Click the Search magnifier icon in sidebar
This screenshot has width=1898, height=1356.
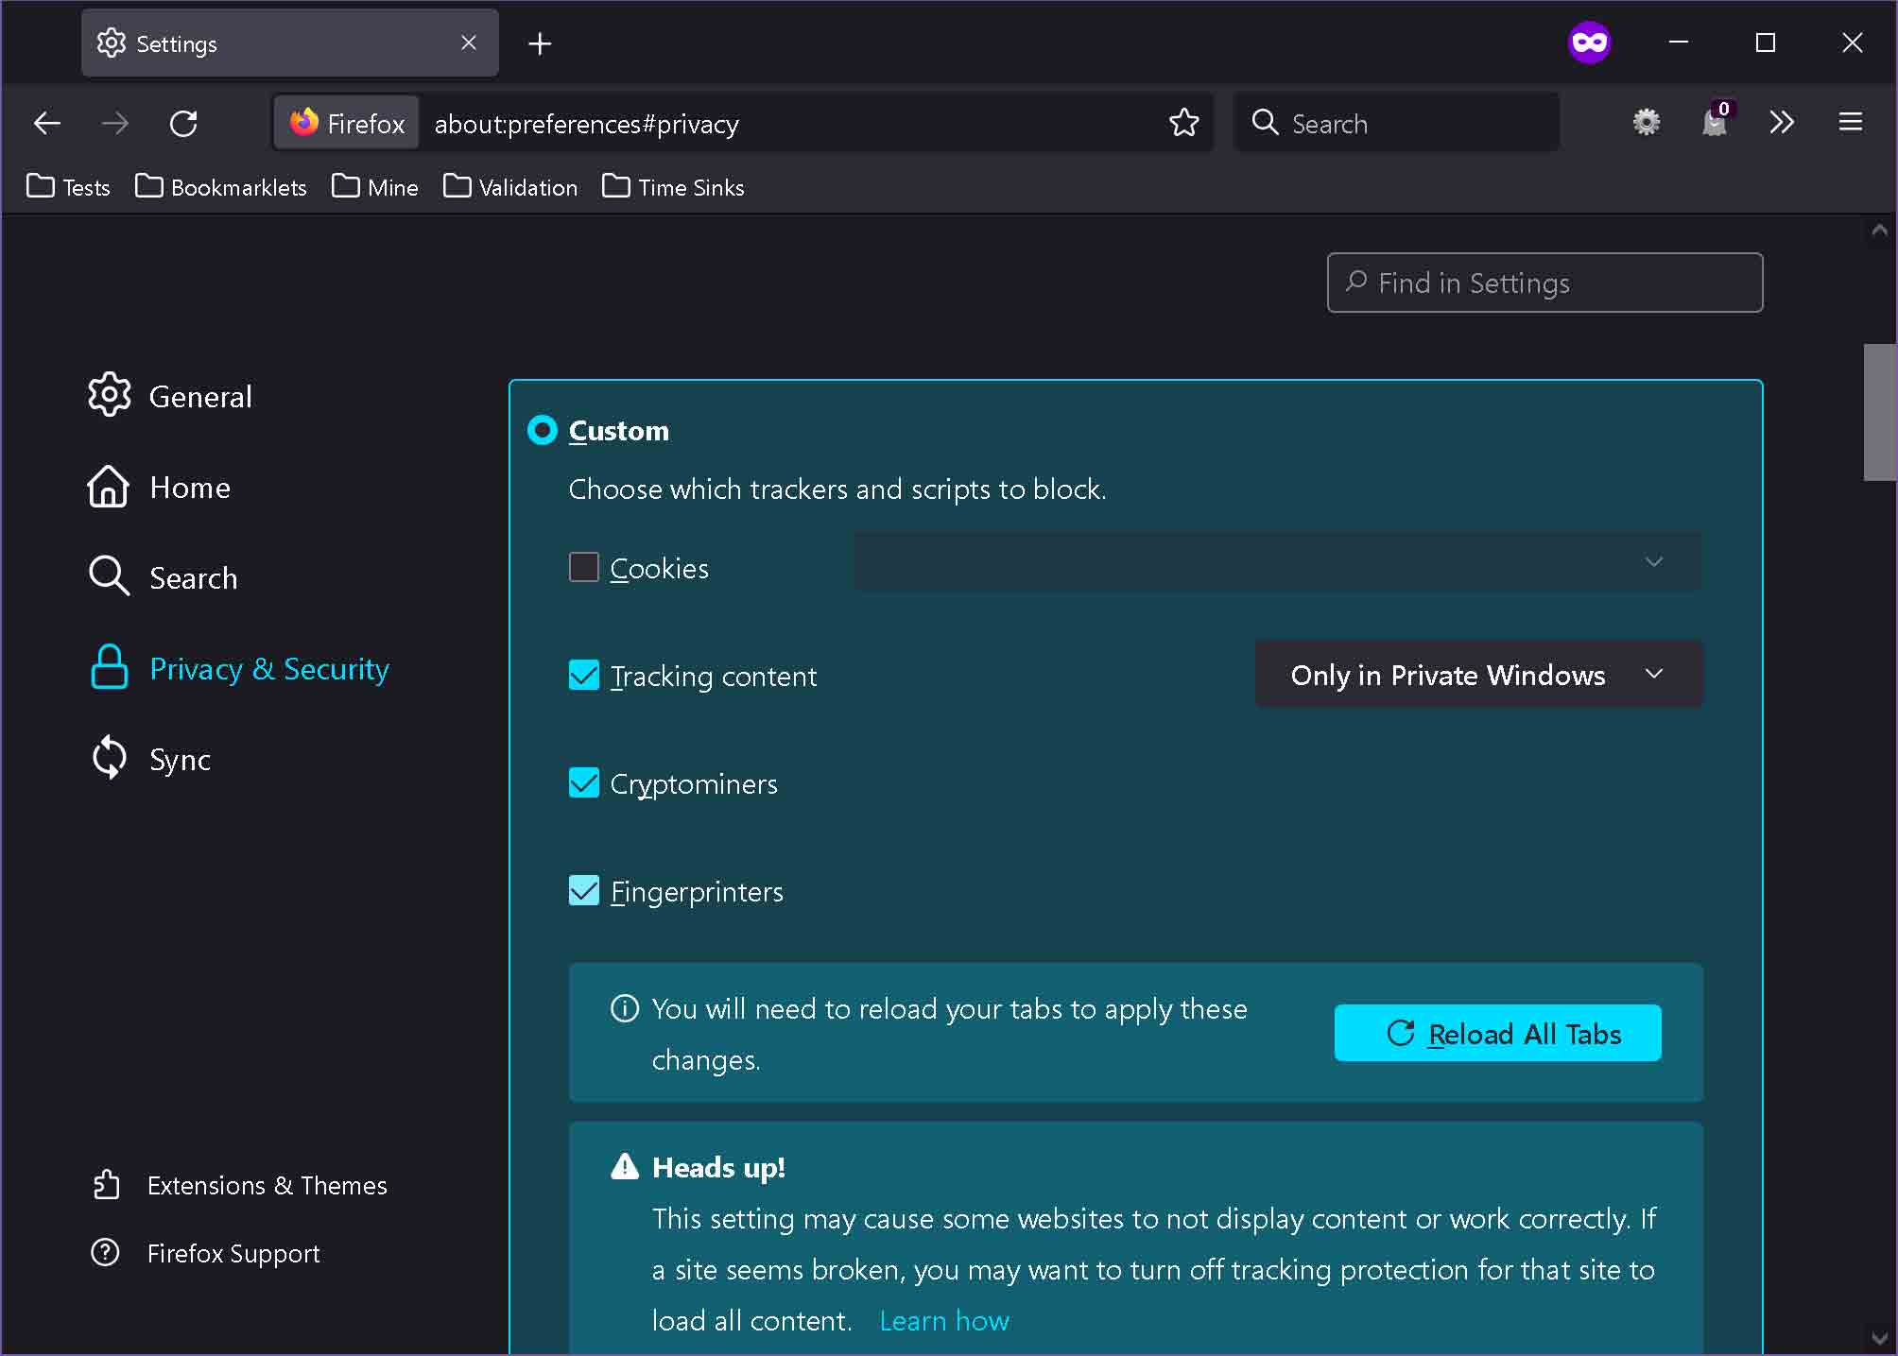tap(109, 575)
